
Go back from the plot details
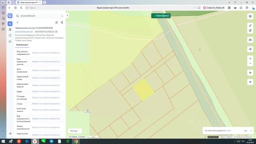tap(18, 23)
